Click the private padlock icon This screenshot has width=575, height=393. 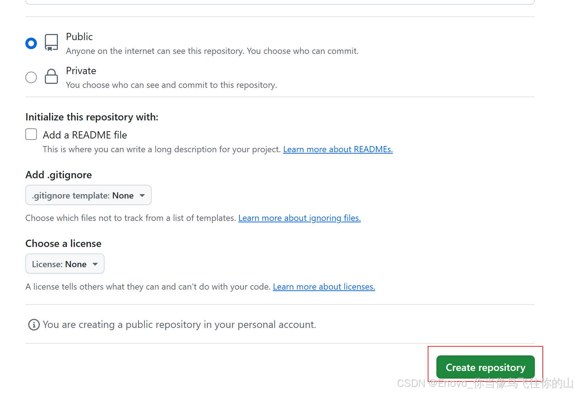(x=51, y=76)
